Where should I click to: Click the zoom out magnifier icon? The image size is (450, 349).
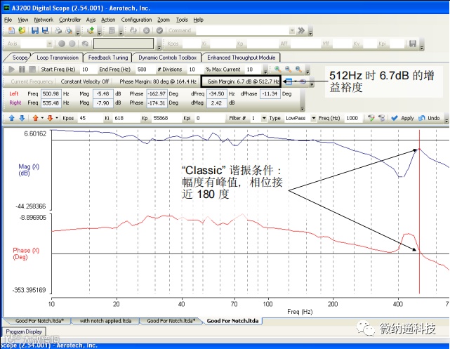(x=288, y=70)
